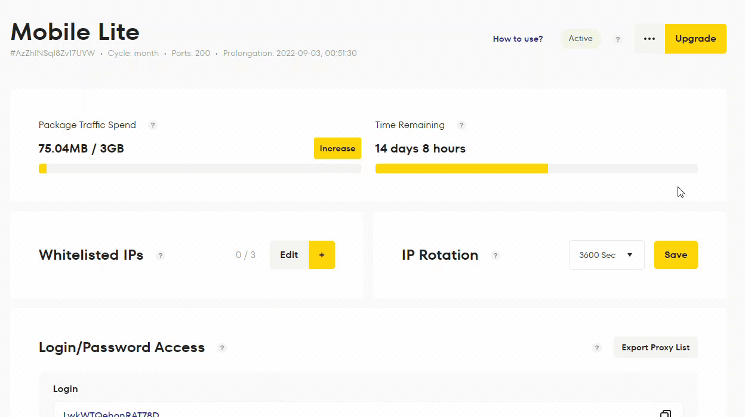This screenshot has width=745, height=417.
Task: Edit the whitelisted IPs list
Action: click(x=289, y=254)
